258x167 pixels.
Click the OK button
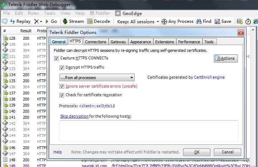pyautogui.click(x=197, y=152)
